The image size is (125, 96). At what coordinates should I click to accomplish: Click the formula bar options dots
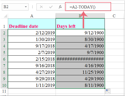32,7
